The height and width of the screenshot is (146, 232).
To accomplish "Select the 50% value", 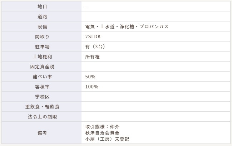I will (x=90, y=77).
